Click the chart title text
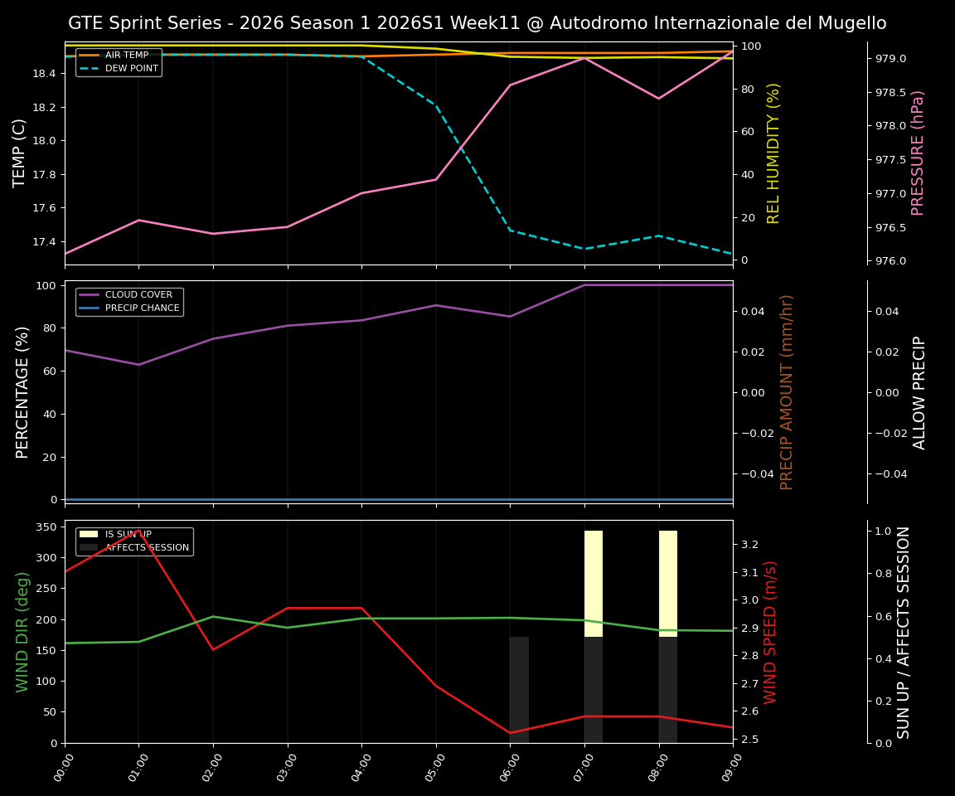 477,23
